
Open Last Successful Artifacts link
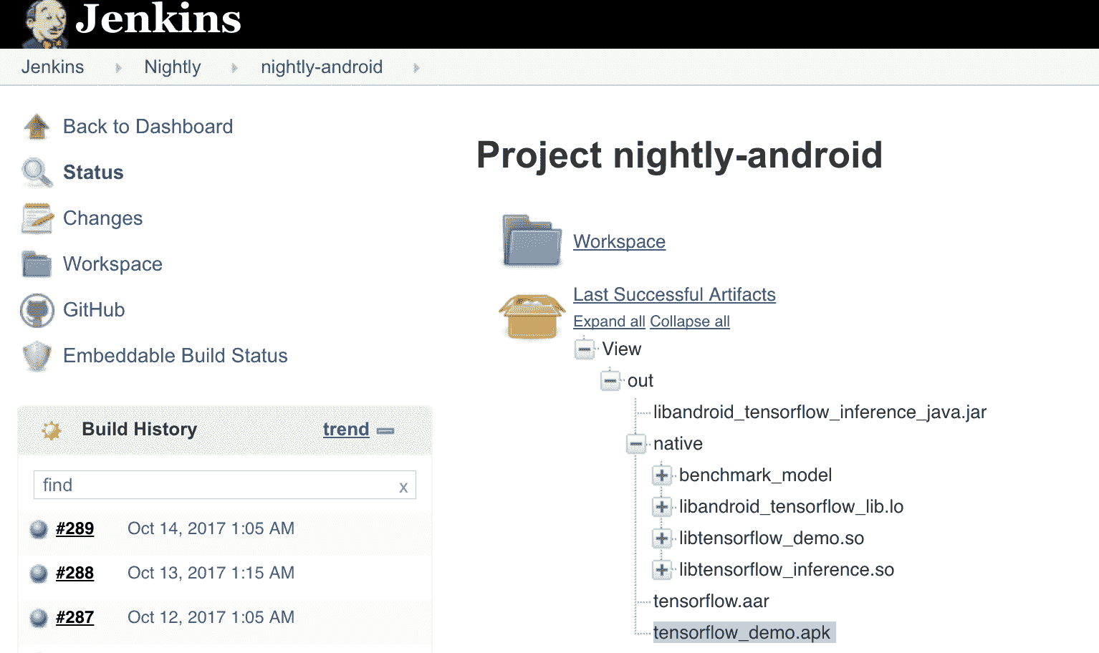(674, 295)
